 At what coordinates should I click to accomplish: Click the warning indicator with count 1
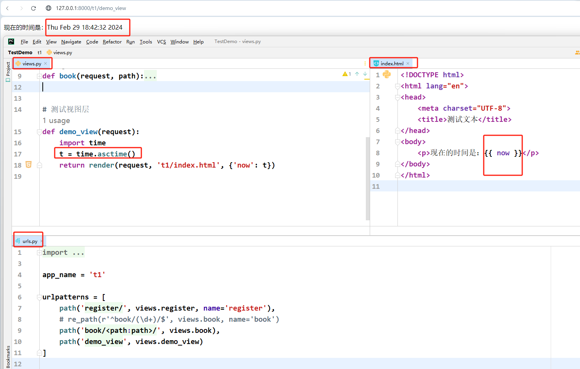pos(347,74)
